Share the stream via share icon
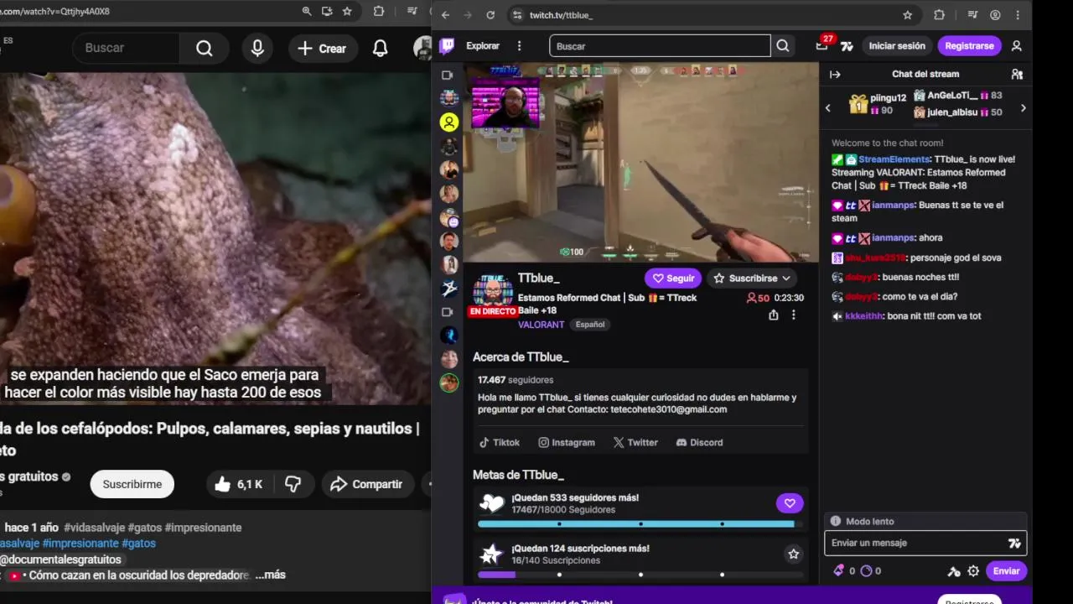The height and width of the screenshot is (604, 1073). coord(773,315)
